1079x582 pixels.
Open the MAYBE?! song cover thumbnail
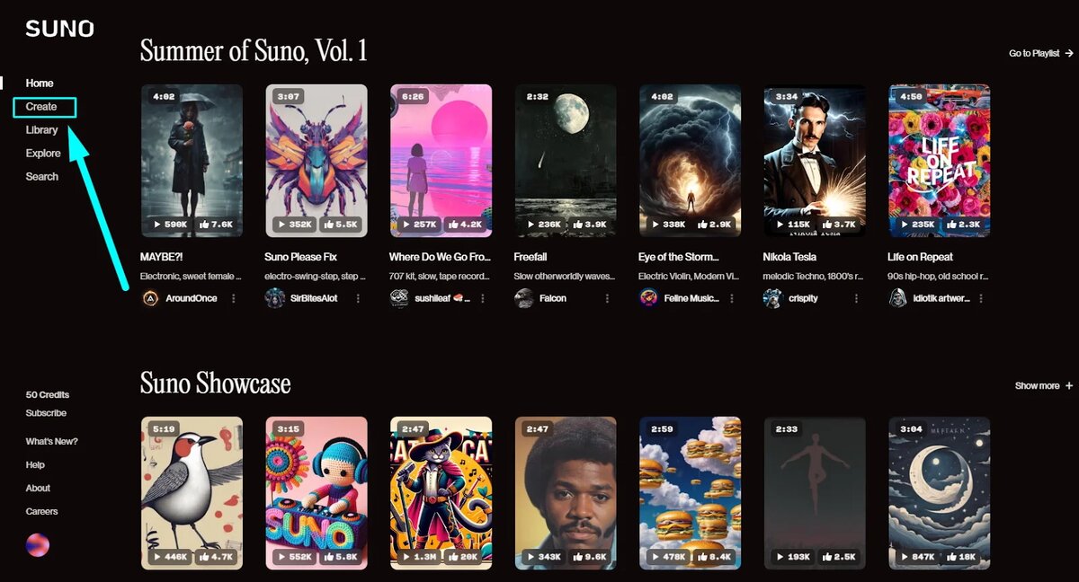[192, 161]
